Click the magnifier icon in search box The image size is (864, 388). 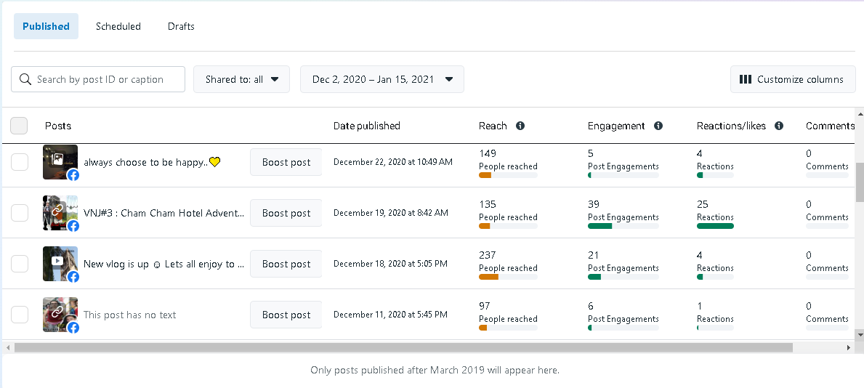25,79
